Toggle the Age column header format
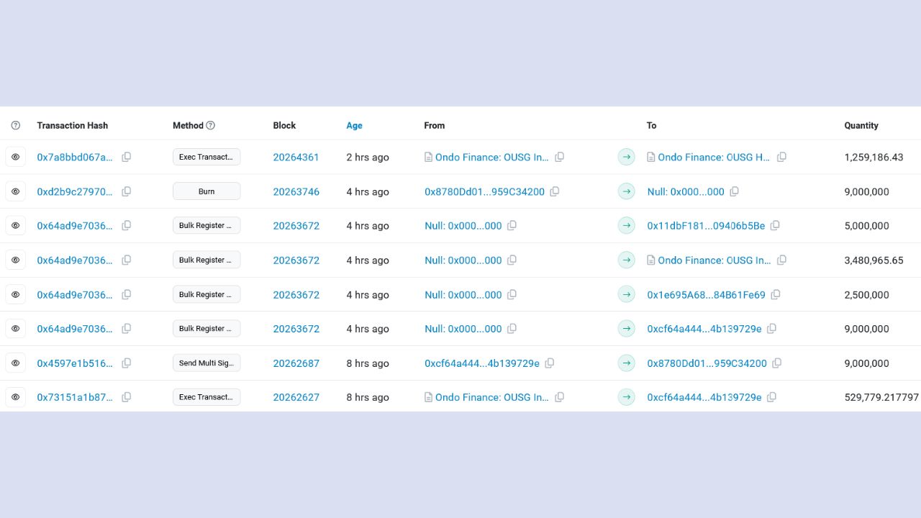Viewport: 921px width, 518px height. pos(354,125)
